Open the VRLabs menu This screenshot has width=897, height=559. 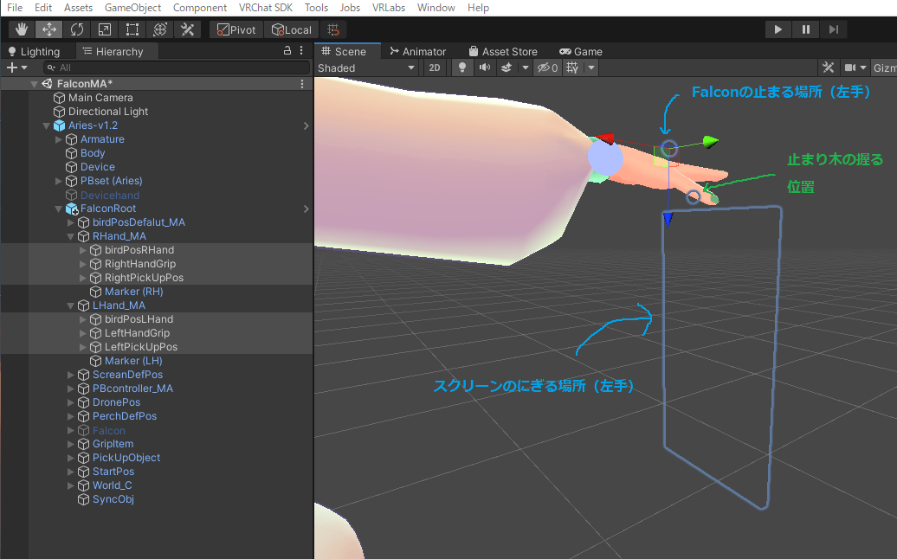pos(389,8)
